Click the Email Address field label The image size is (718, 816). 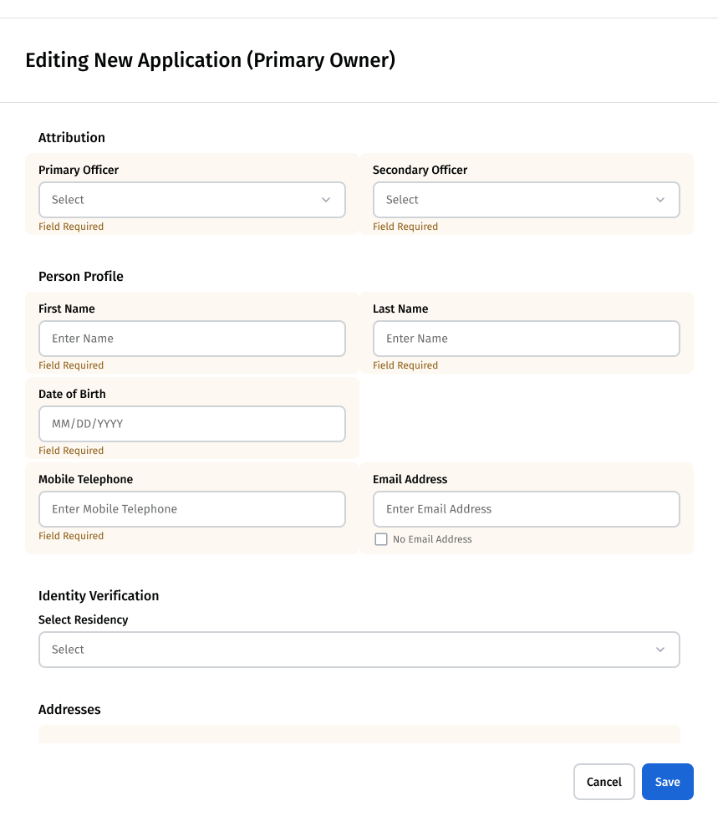410,479
